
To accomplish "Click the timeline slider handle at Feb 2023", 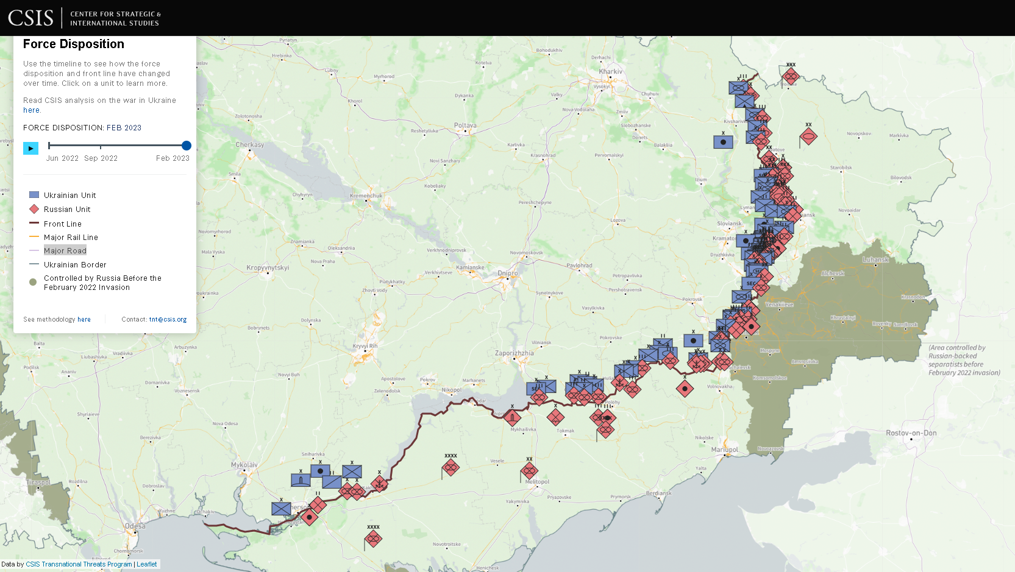I will [187, 146].
